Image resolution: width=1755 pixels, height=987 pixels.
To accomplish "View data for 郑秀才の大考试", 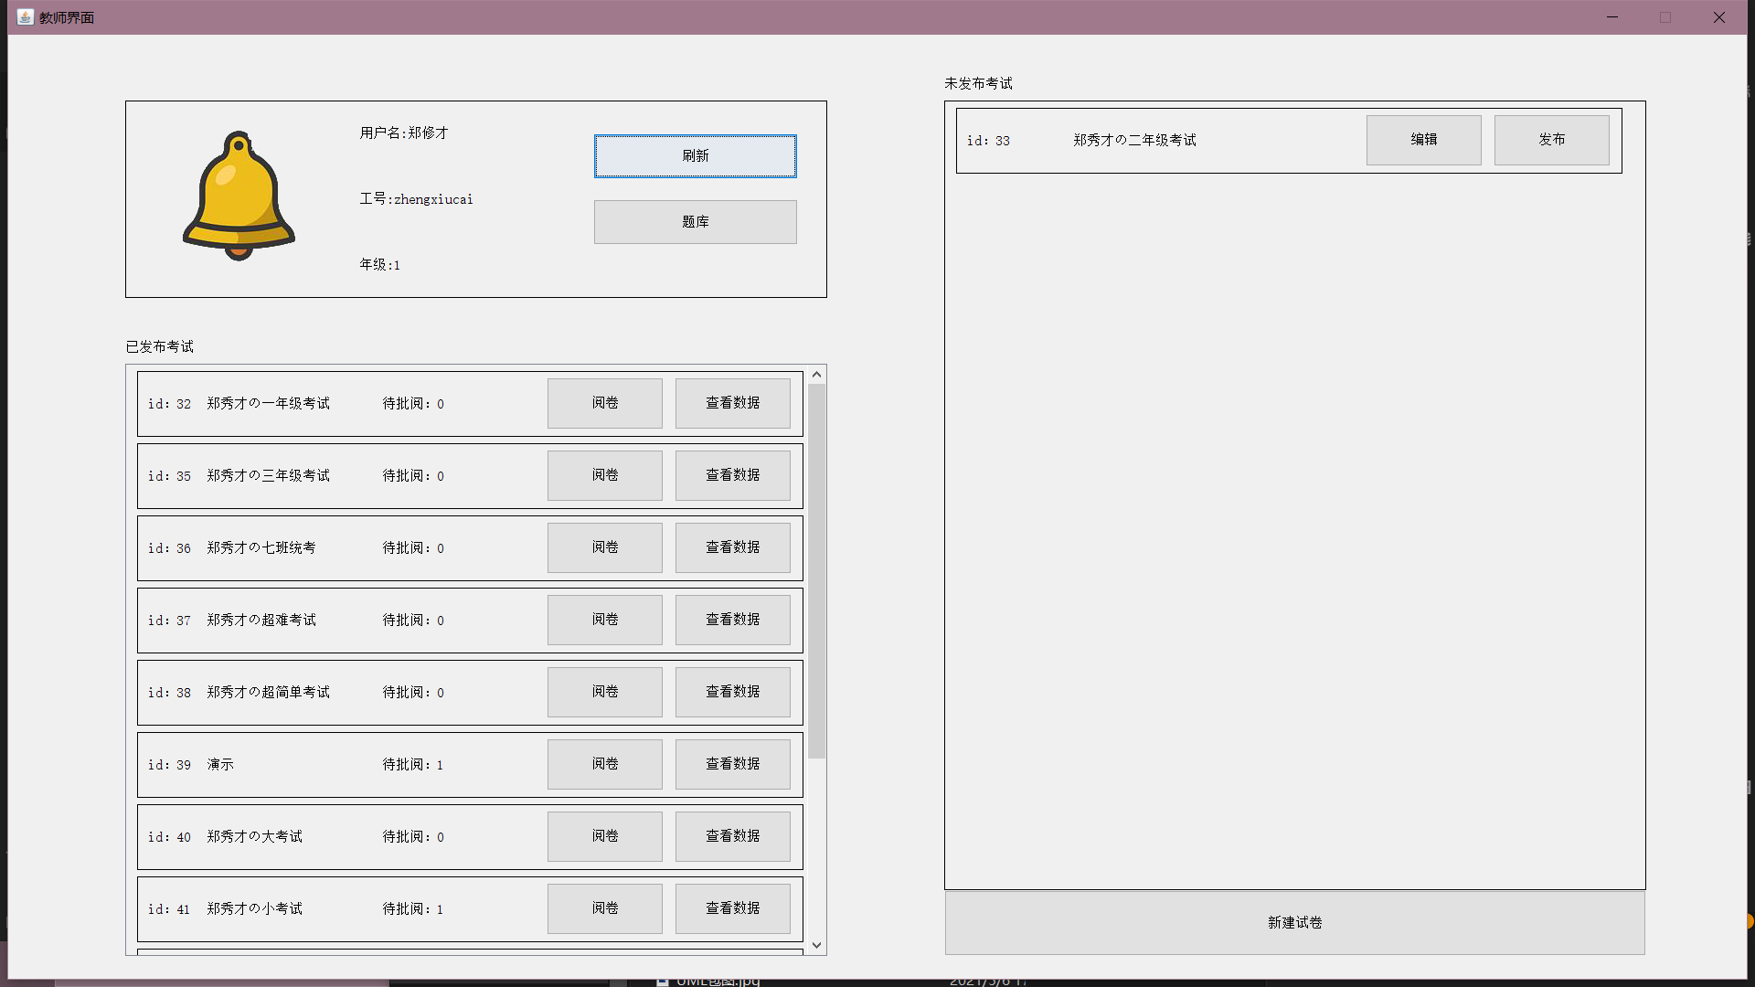I will (x=732, y=836).
